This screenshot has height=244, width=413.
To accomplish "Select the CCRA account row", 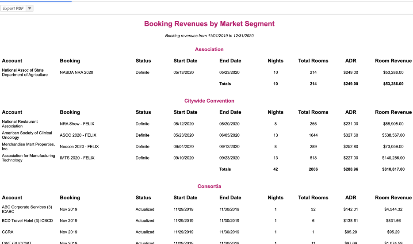I will coord(8,232).
